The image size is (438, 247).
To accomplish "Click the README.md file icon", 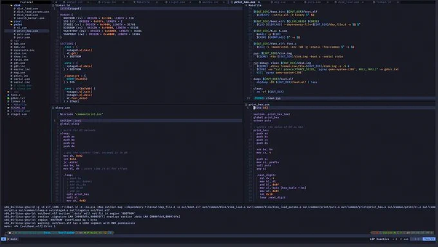I will pyautogui.click(x=8, y=108).
